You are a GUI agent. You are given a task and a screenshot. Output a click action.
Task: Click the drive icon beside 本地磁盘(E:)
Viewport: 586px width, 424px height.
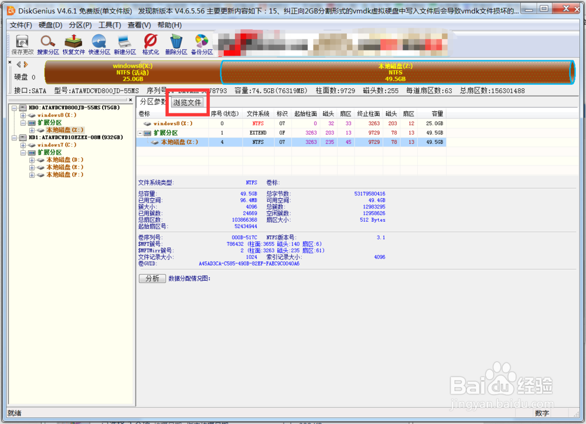coord(41,167)
